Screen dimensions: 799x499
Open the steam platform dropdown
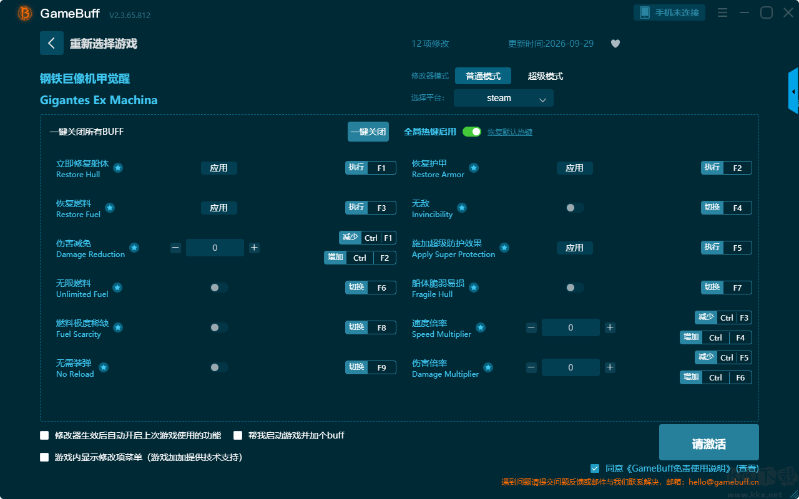tap(504, 98)
